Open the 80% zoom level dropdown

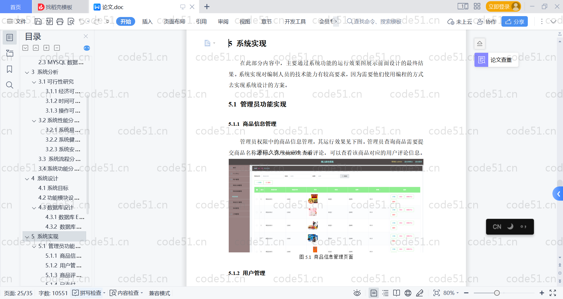(x=451, y=293)
